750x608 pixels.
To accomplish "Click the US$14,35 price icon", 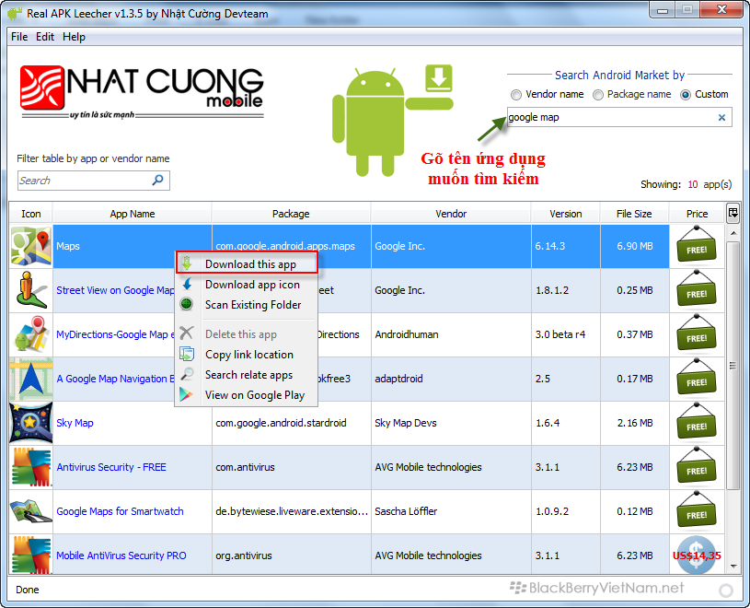I will pyautogui.click(x=697, y=555).
